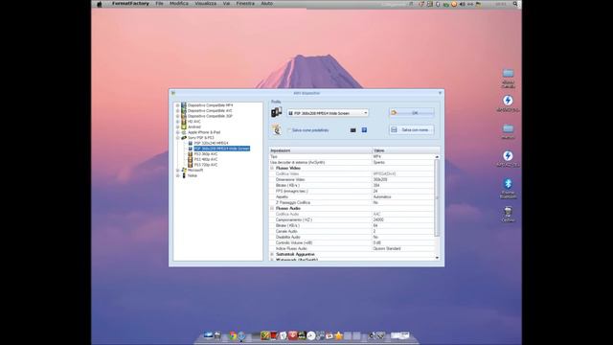Image resolution: width=613 pixels, height=345 pixels.
Task: Click settings list scroll-up arrow
Action: 437,157
